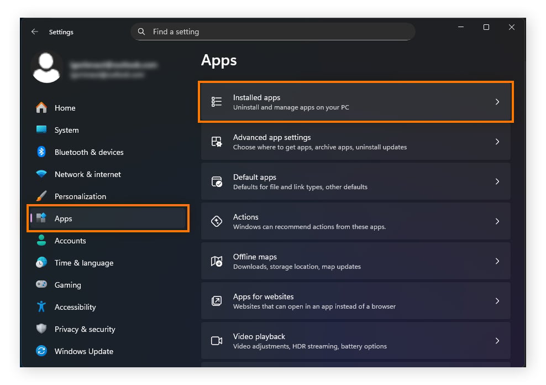This screenshot has width=546, height=385.
Task: Click the Bluetooth icon in the sidebar
Action: coord(41,152)
